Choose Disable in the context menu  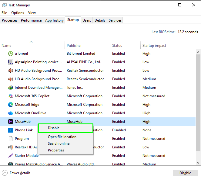tap(65, 128)
